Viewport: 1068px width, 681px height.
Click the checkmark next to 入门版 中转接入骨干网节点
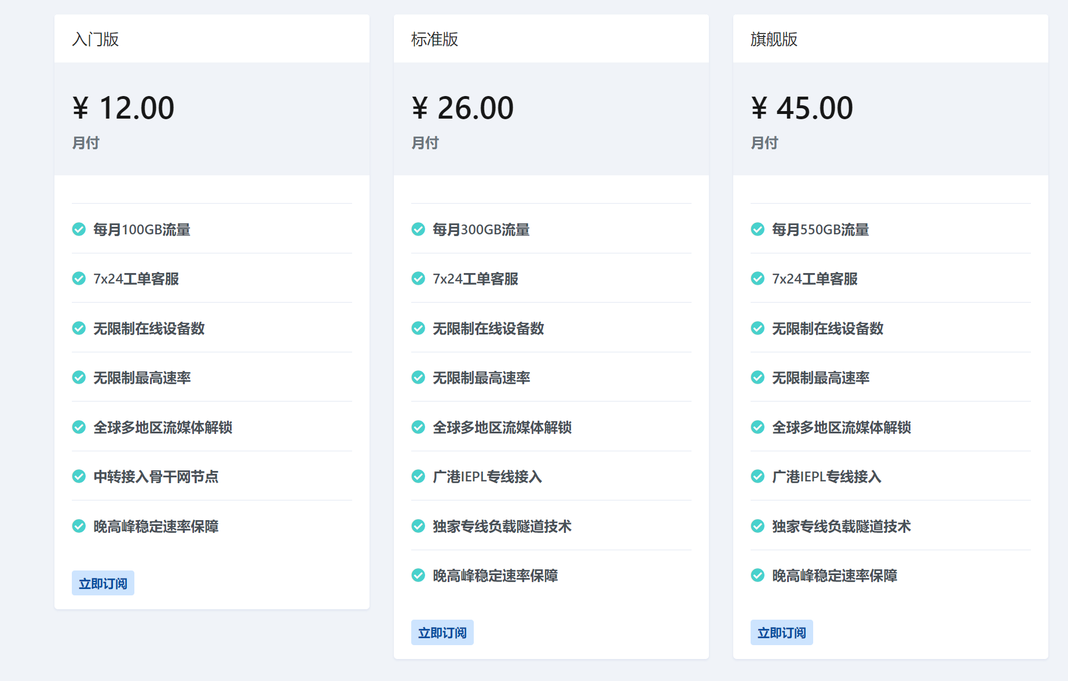click(x=79, y=477)
